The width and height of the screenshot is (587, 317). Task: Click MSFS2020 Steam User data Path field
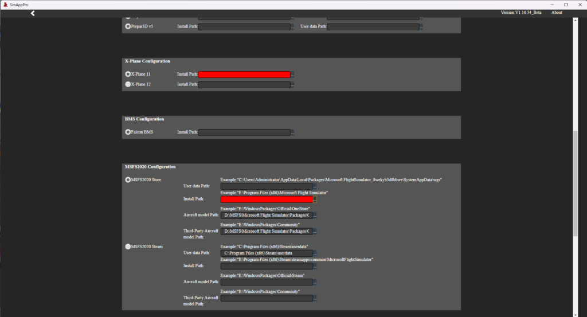[x=267, y=253]
